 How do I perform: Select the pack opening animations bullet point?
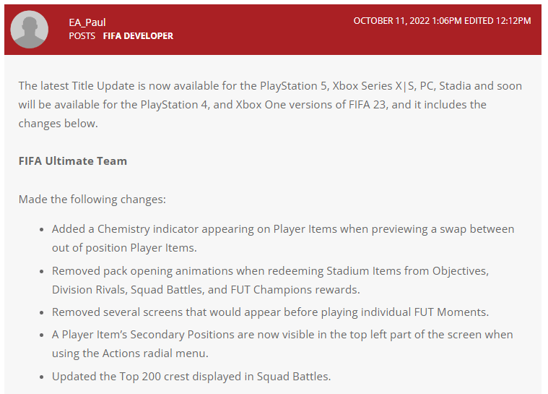pos(271,280)
